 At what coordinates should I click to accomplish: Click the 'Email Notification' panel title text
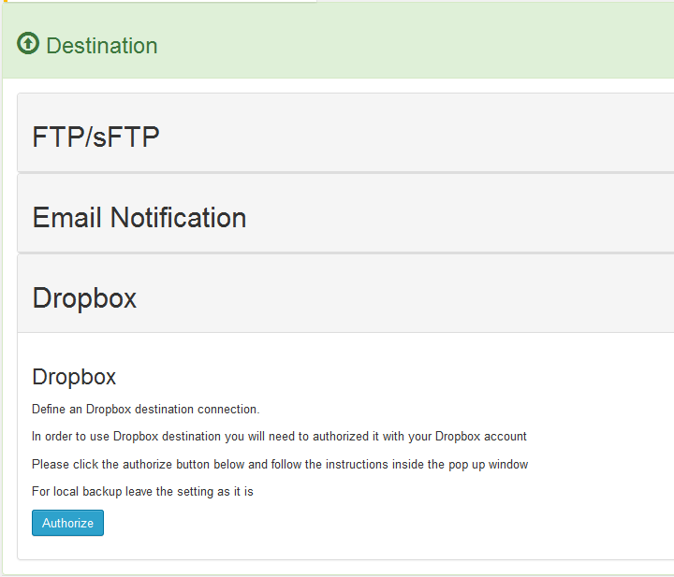pyautogui.click(x=139, y=217)
